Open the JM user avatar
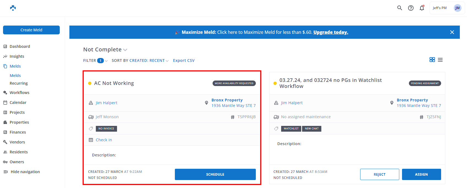Viewport: 467px width, 188px height. click(457, 8)
